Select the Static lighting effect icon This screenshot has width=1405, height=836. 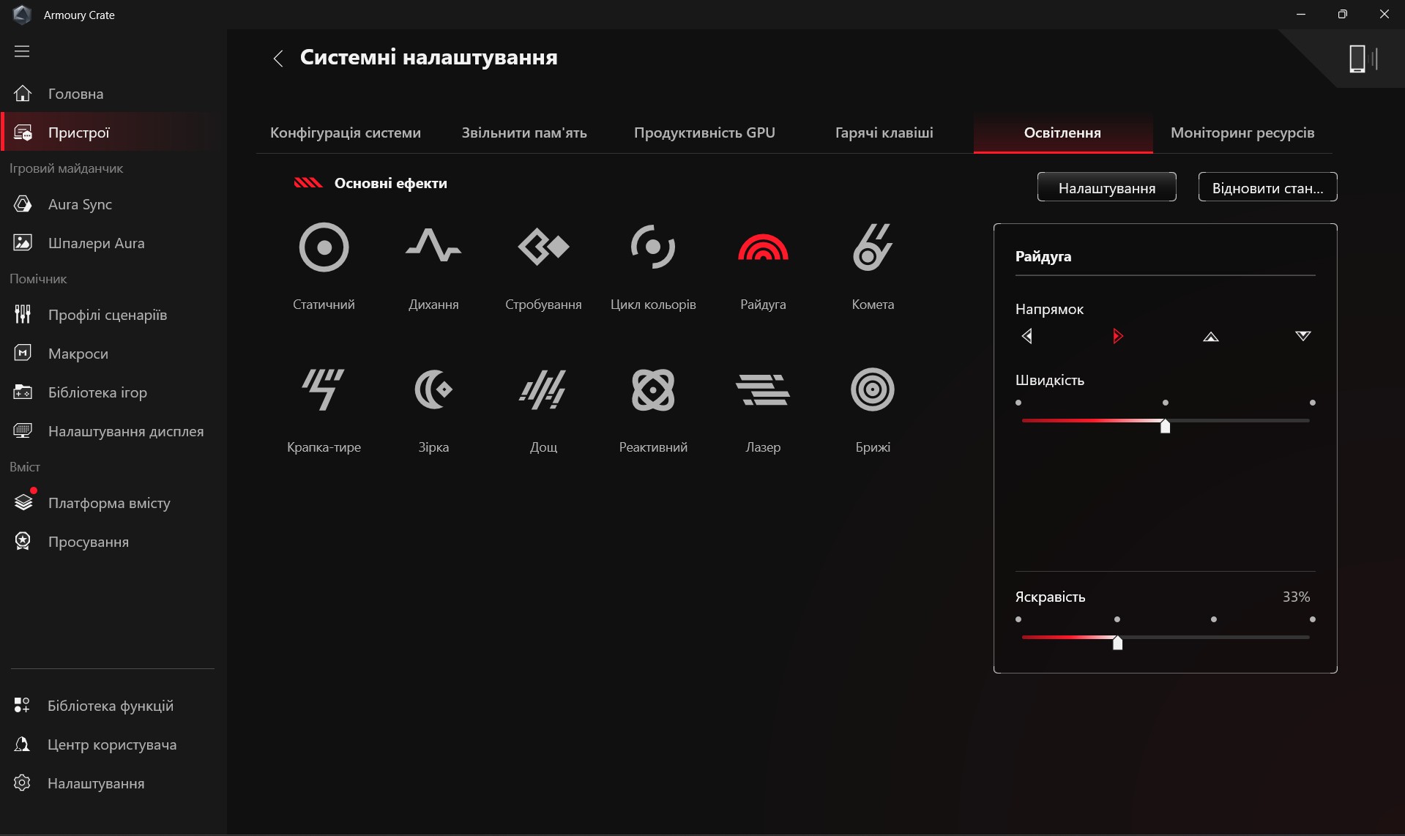(324, 247)
